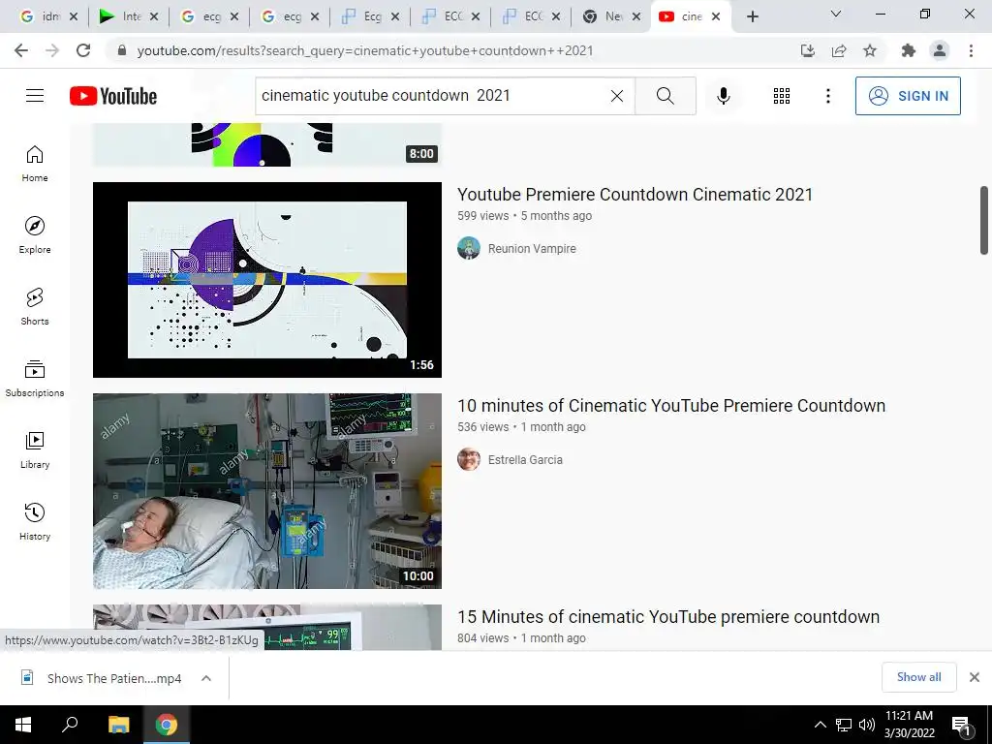The width and height of the screenshot is (992, 744).
Task: Click Estrella Garcia channel avatar
Action: (469, 459)
